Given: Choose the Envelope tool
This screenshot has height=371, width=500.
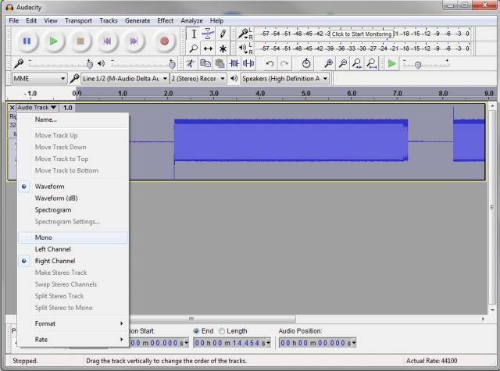Looking at the screenshot, I should 208,34.
